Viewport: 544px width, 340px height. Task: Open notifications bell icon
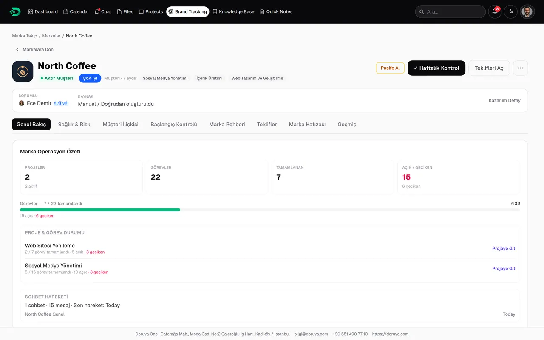495,12
